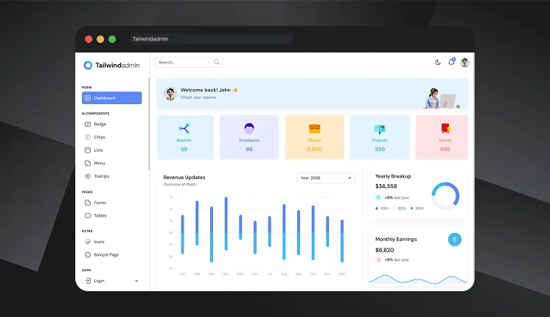Open the Projects card
The height and width of the screenshot is (317, 550).
[380, 137]
